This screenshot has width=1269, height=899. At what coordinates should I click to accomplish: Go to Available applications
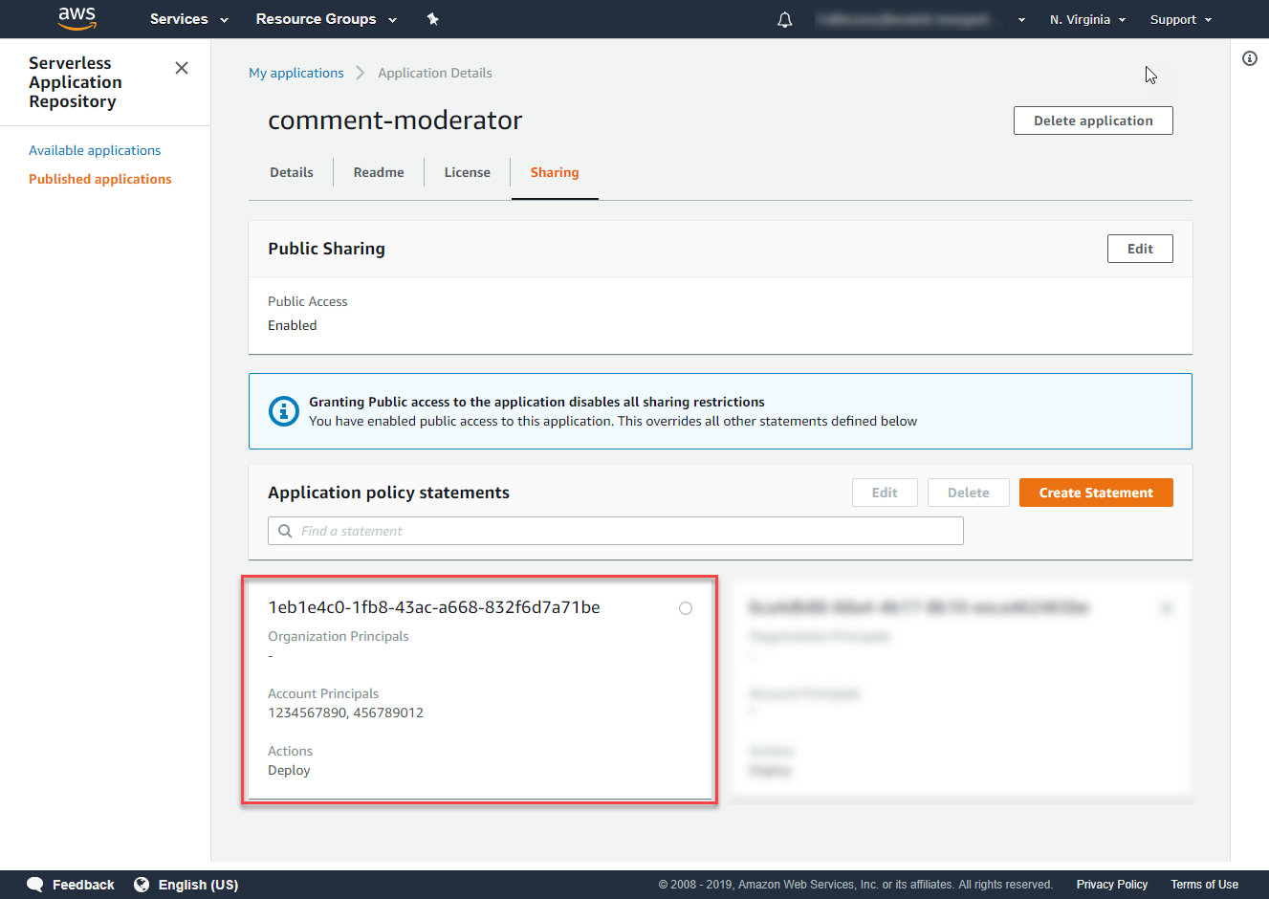point(95,150)
